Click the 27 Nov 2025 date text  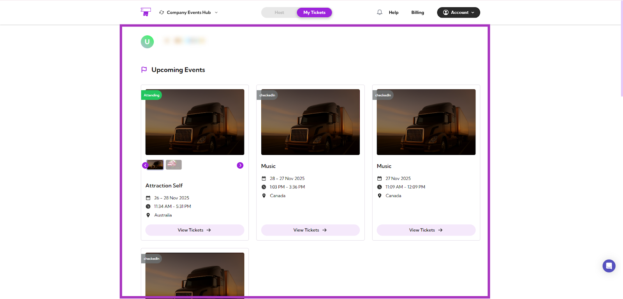(x=398, y=179)
